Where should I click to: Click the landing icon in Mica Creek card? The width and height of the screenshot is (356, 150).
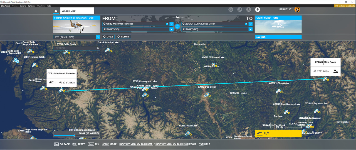[x=335, y=71]
